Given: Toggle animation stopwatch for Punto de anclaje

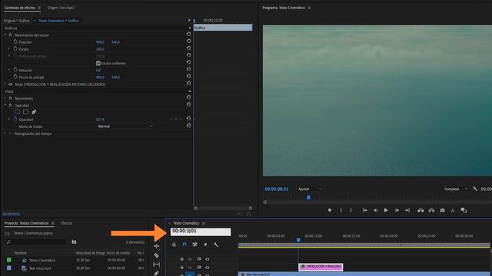Looking at the screenshot, I should tap(15, 77).
